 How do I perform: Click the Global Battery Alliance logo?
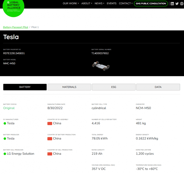13,7
